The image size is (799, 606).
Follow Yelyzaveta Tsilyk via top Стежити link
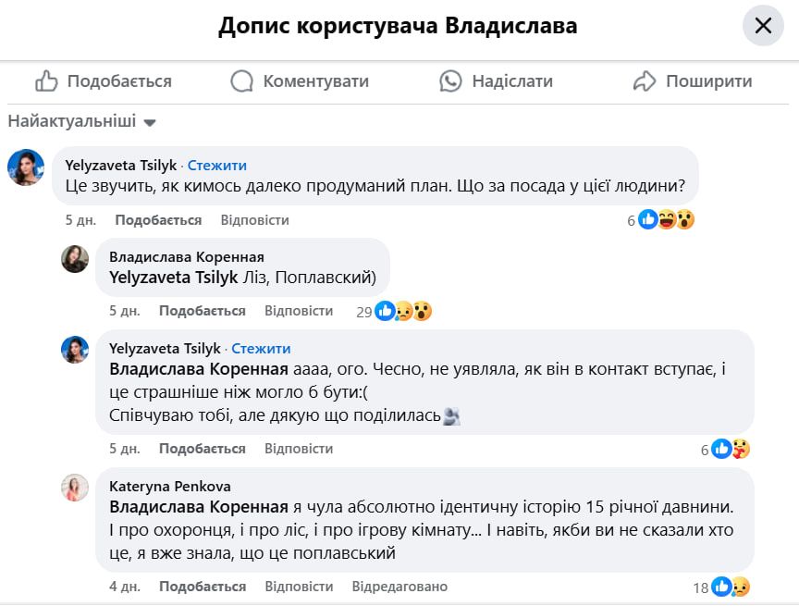[217, 166]
